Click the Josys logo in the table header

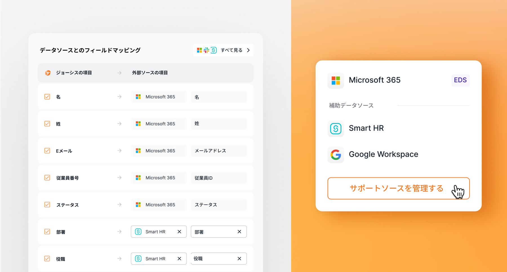pos(48,73)
